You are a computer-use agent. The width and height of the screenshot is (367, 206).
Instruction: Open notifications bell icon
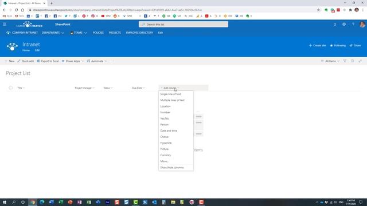pyautogui.click(x=335, y=24)
